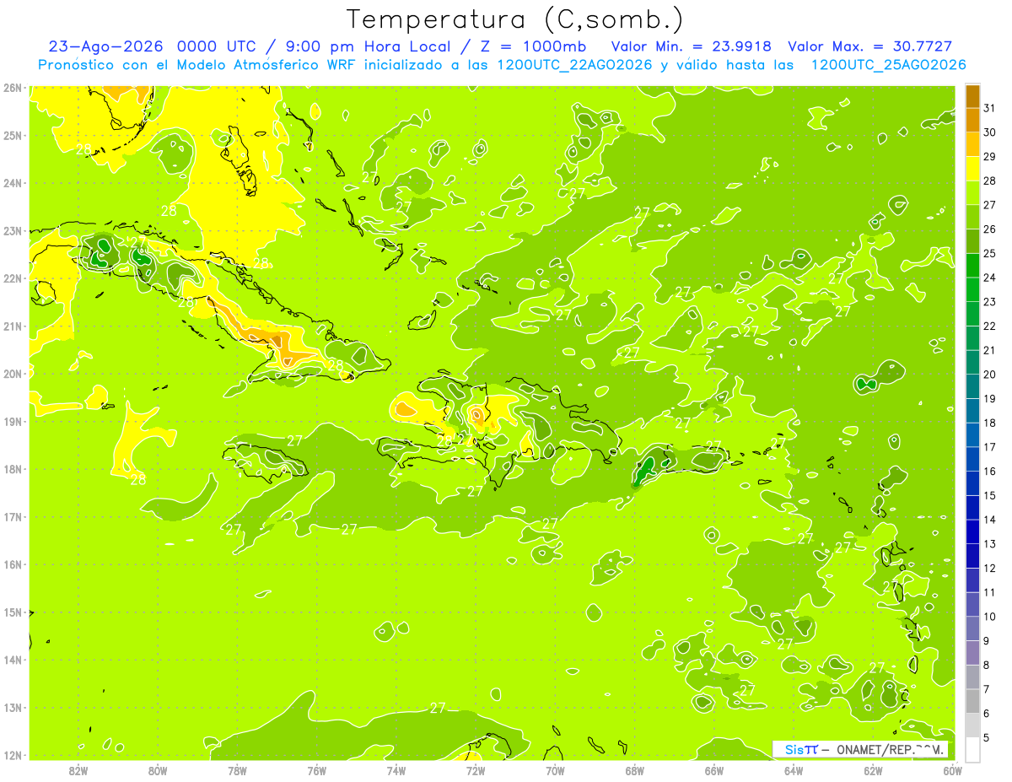
Task: Click the color scale label "24"
Action: pyautogui.click(x=990, y=278)
